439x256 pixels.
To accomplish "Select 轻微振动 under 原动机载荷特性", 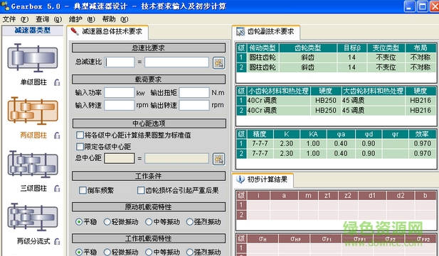I will click(x=107, y=222).
